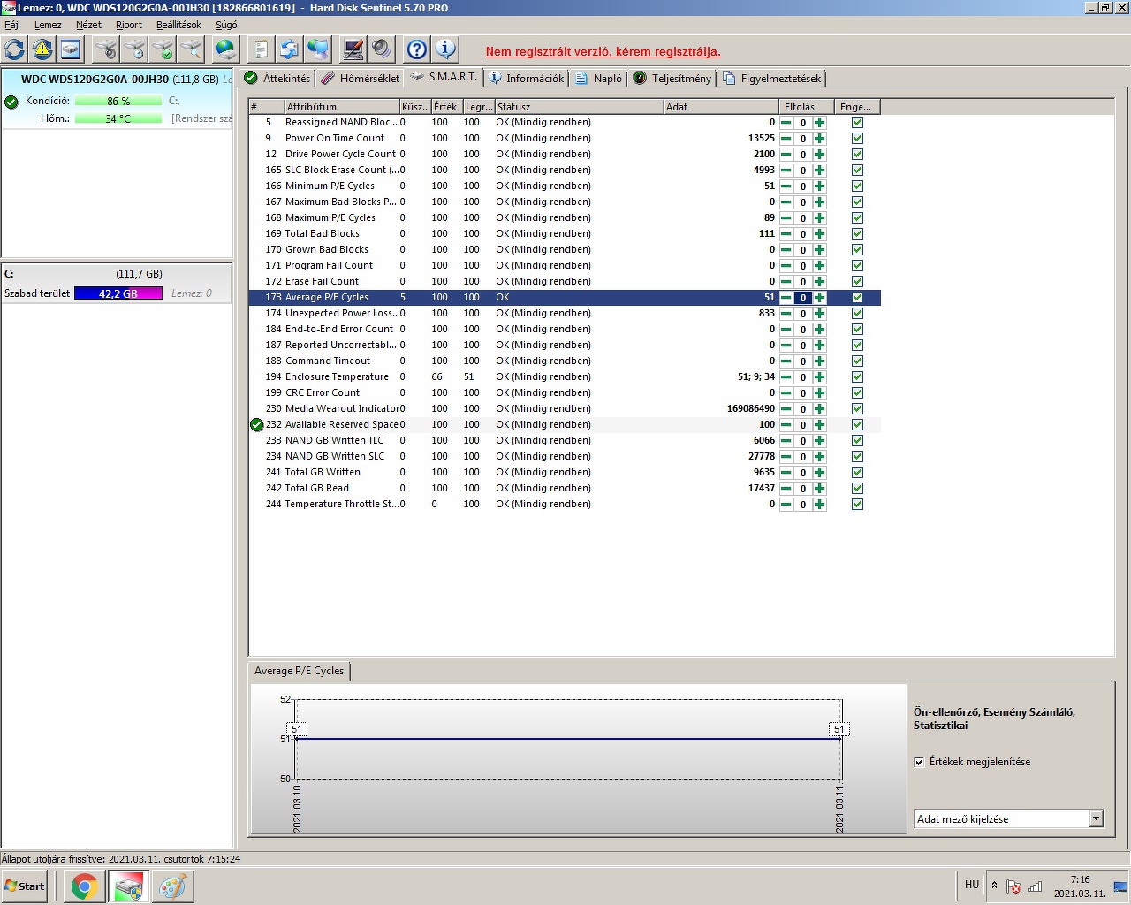Screen dimensions: 1131x905
Task: Open the Beállítások menu
Action: [178, 25]
